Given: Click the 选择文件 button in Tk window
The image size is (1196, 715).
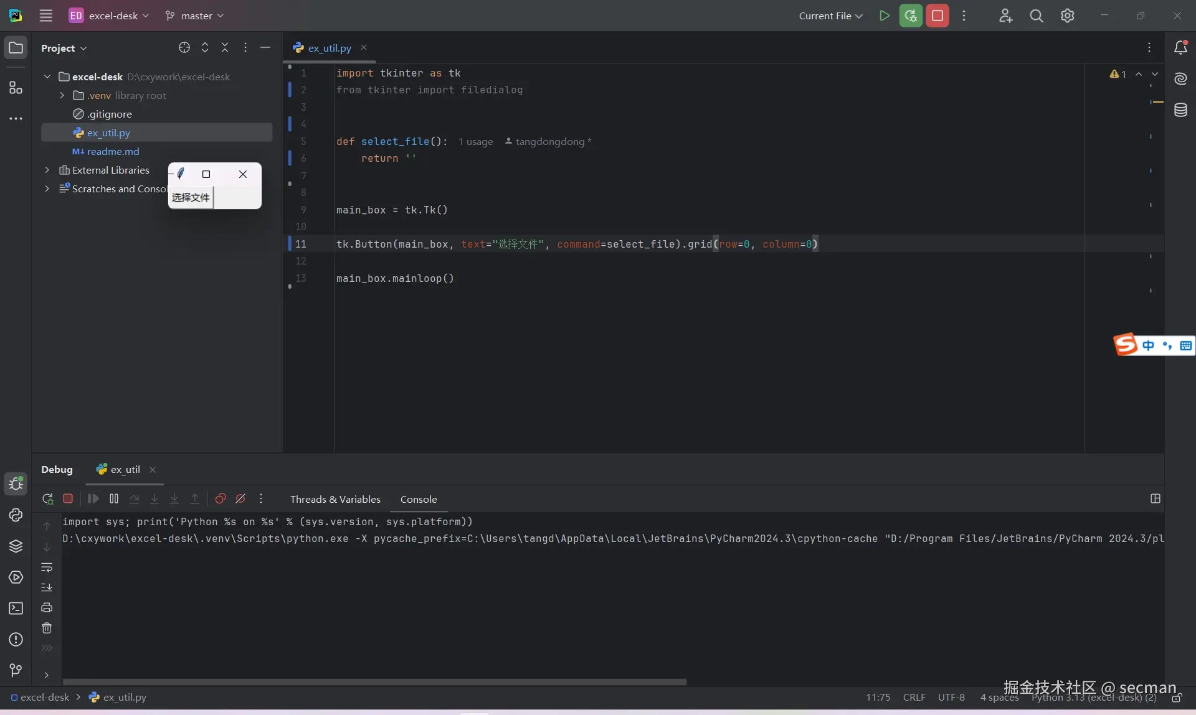Looking at the screenshot, I should (x=191, y=198).
